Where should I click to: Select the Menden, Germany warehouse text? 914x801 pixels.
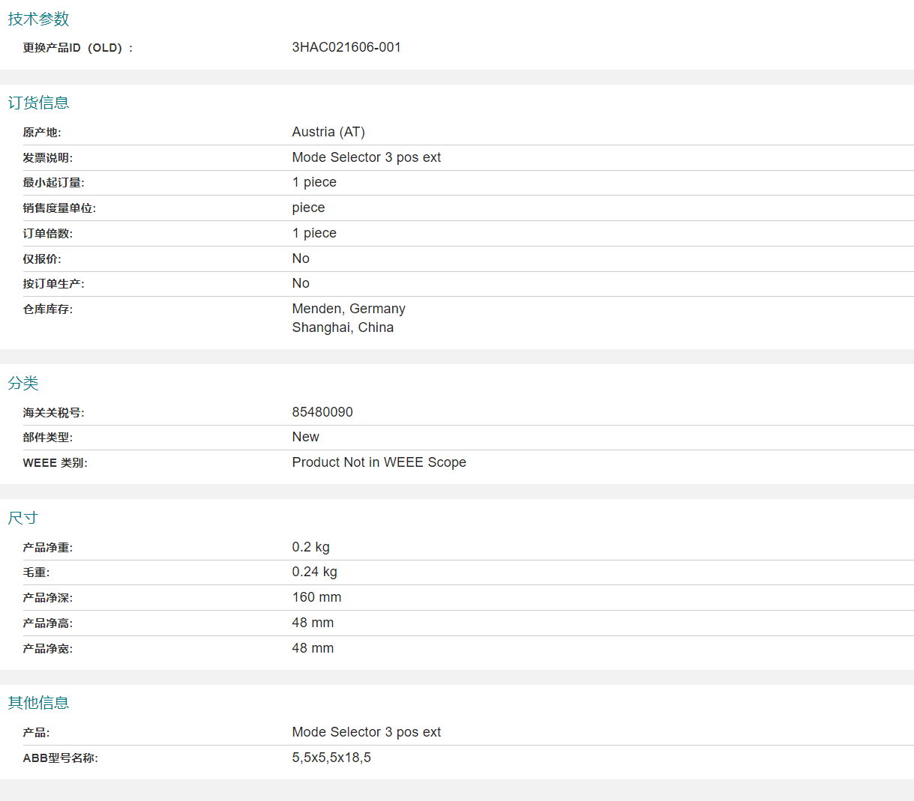(349, 309)
